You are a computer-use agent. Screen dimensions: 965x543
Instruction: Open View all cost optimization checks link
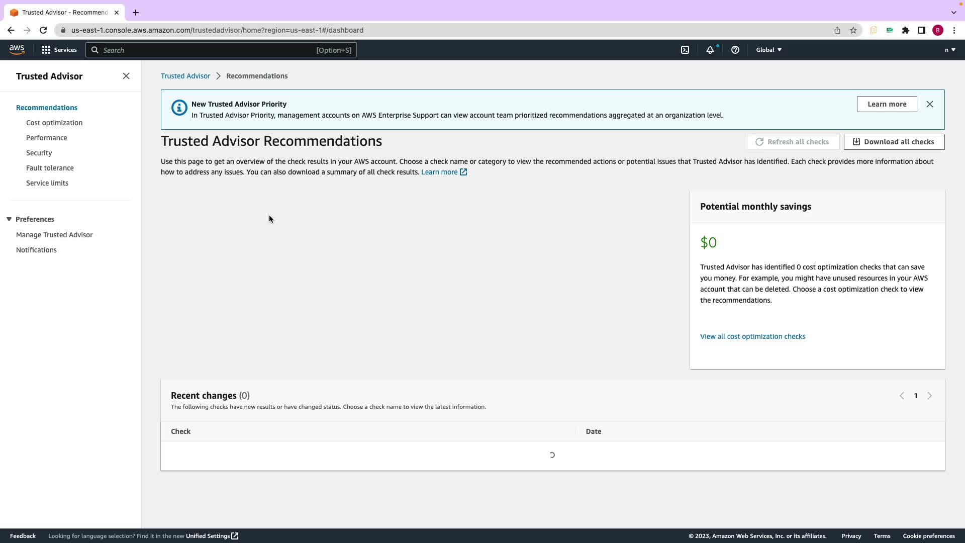click(x=752, y=336)
